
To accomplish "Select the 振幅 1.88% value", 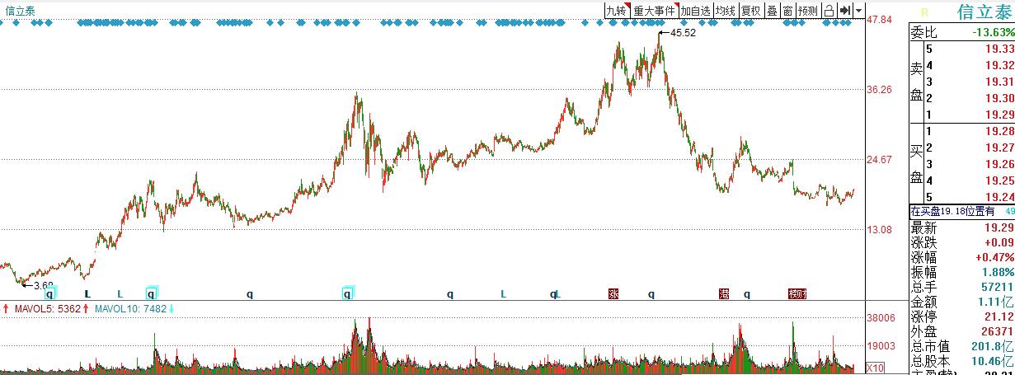I will tap(998, 272).
